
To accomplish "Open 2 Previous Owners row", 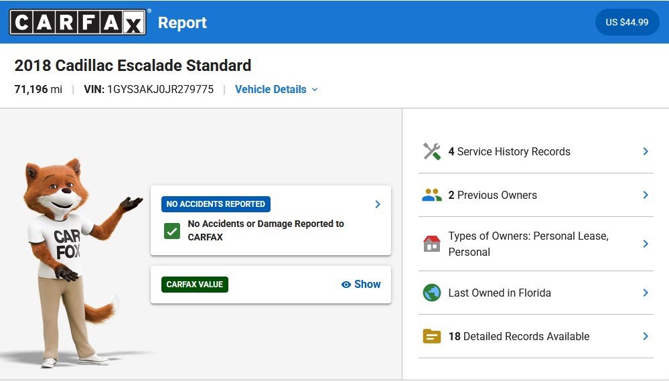I will (x=536, y=195).
